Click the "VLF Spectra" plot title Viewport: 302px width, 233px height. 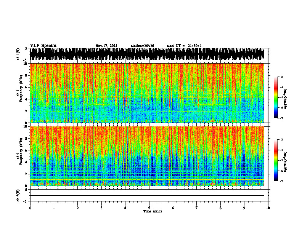(x=43, y=46)
